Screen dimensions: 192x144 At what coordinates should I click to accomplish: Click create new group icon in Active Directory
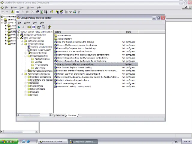click(62, 12)
